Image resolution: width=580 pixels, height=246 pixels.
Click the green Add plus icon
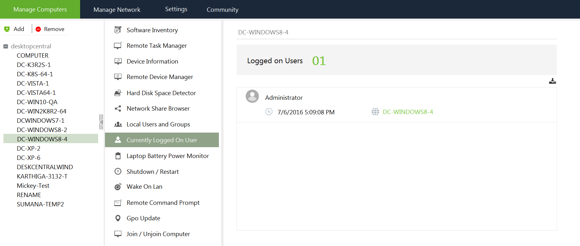(7, 29)
